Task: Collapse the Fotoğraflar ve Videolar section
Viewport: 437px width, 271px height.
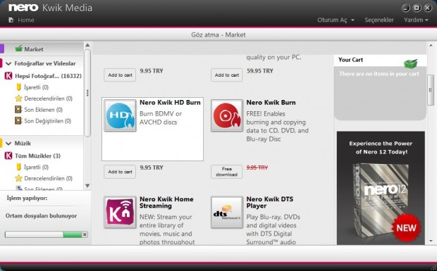Action: click(8, 63)
